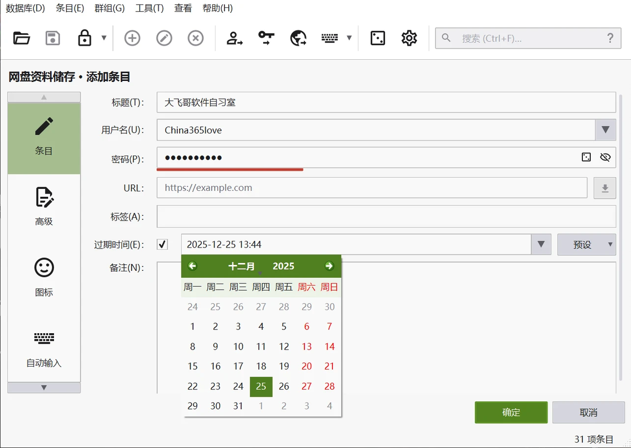Select December 25 in calendar
Image resolution: width=631 pixels, height=448 pixels.
click(x=261, y=387)
